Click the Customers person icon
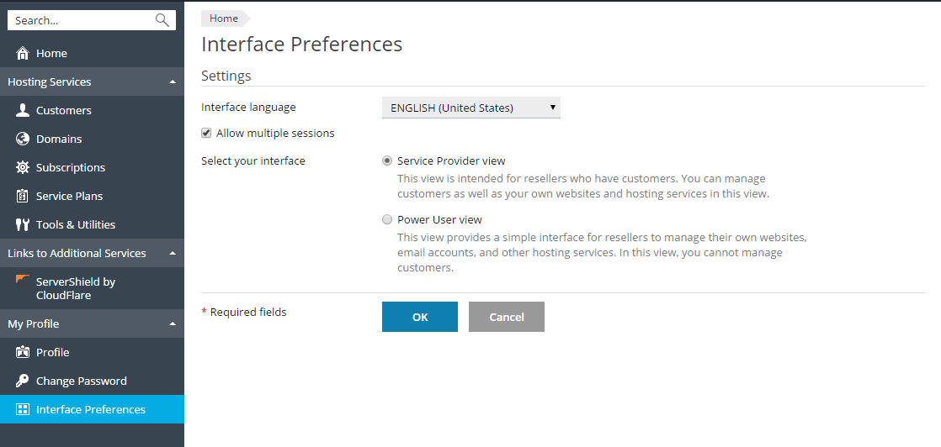Viewport: 941px width, 447px height. pos(23,110)
